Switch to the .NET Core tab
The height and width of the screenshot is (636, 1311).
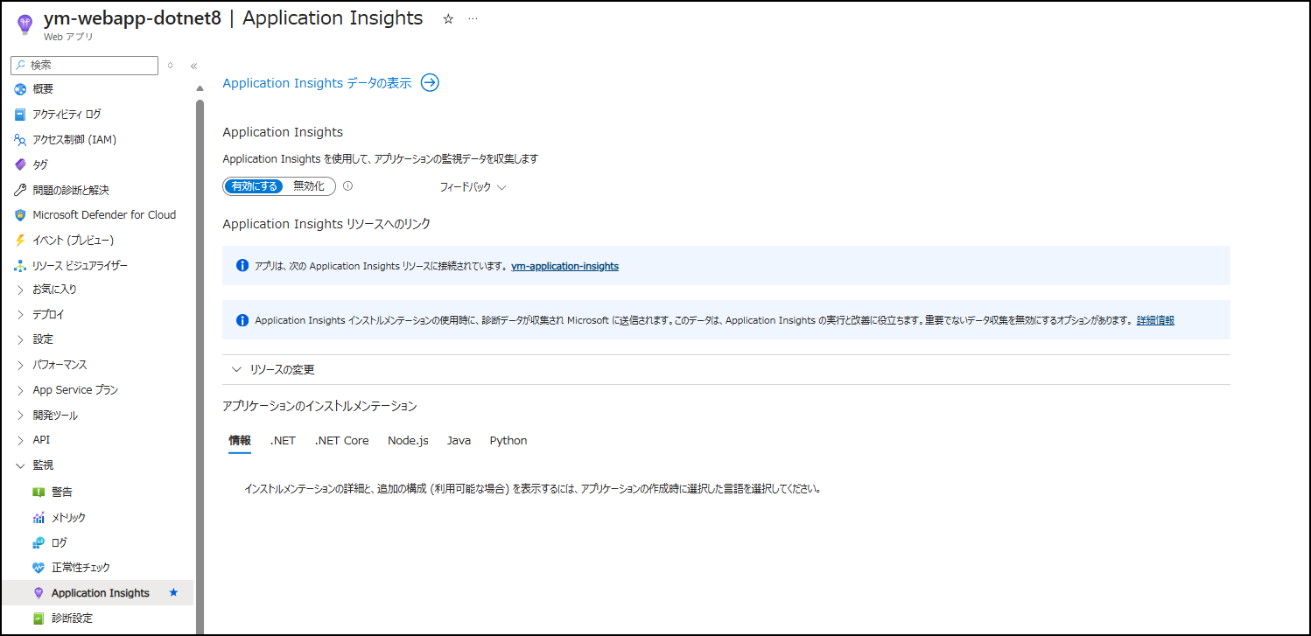pyautogui.click(x=341, y=441)
